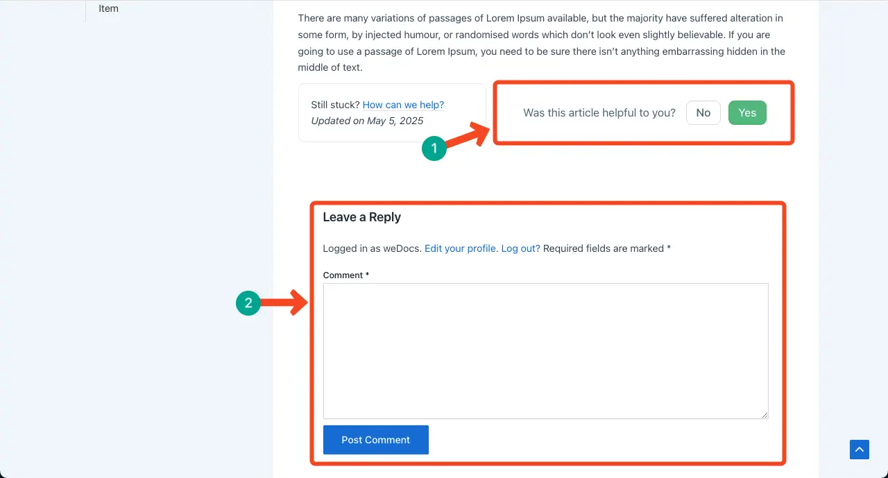Click the Log out? link
This screenshot has height=478, width=888.
tap(521, 248)
